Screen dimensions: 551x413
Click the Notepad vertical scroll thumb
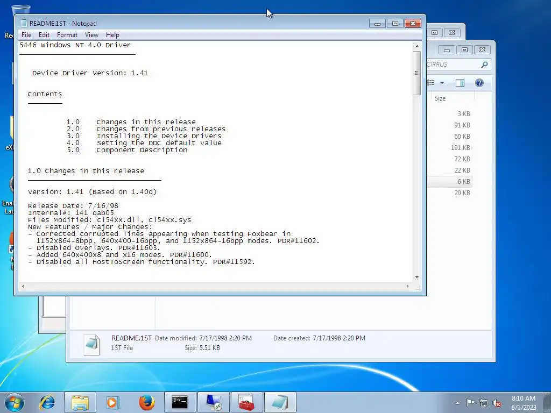(x=417, y=73)
